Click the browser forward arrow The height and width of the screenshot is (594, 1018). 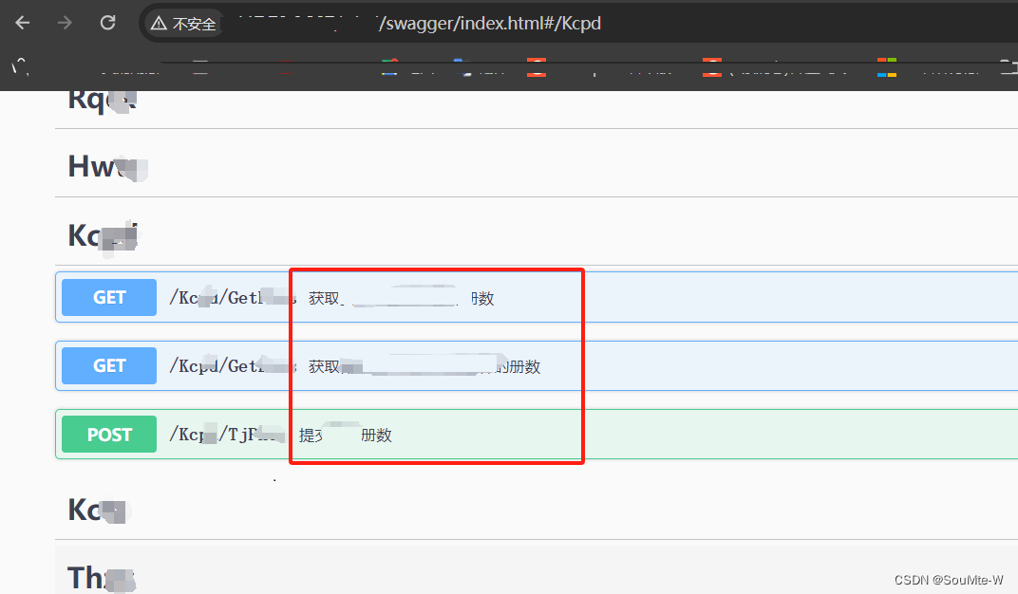pos(65,24)
